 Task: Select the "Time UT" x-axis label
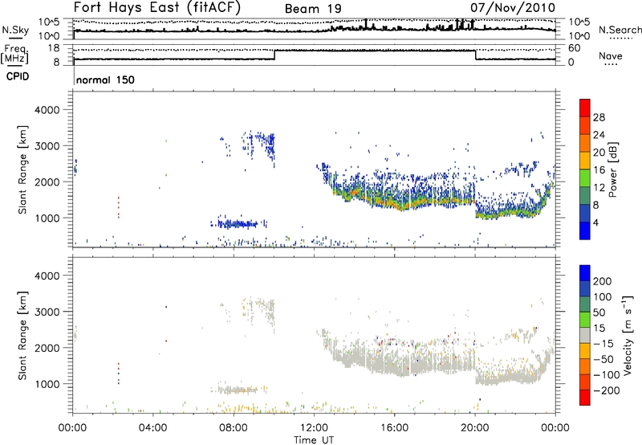point(314,440)
